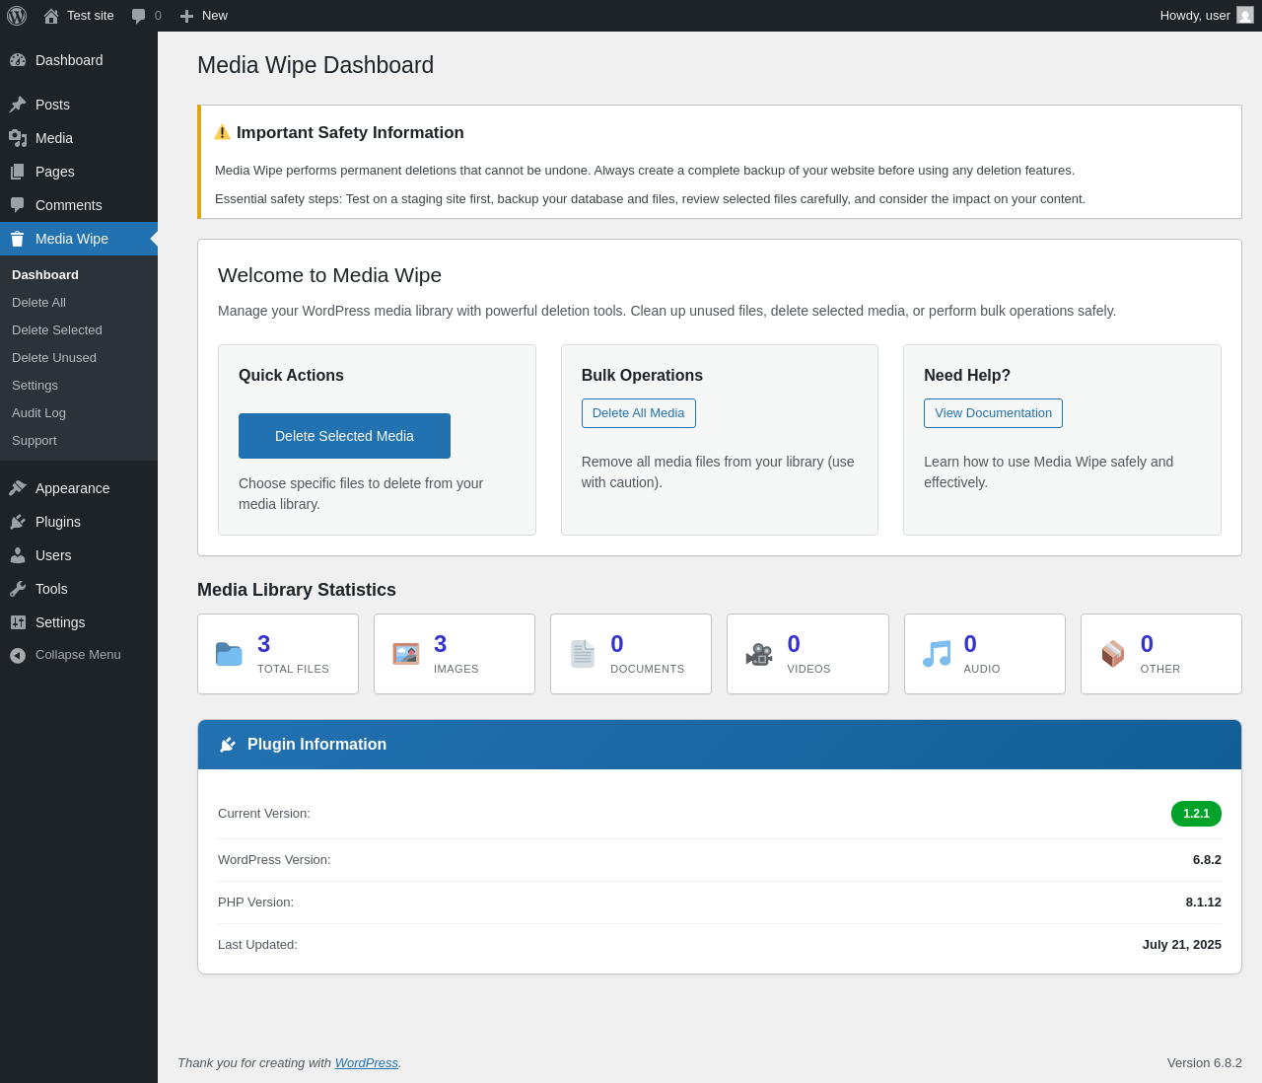Click the 0 count above DOCUMENTS
Viewport: 1262px width, 1083px height.
point(617,644)
